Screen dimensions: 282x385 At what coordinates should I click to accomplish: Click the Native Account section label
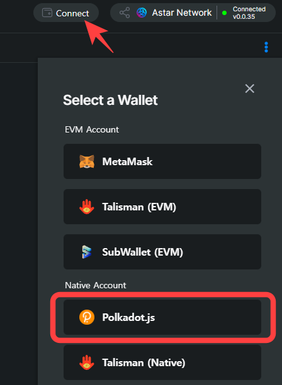(x=96, y=285)
